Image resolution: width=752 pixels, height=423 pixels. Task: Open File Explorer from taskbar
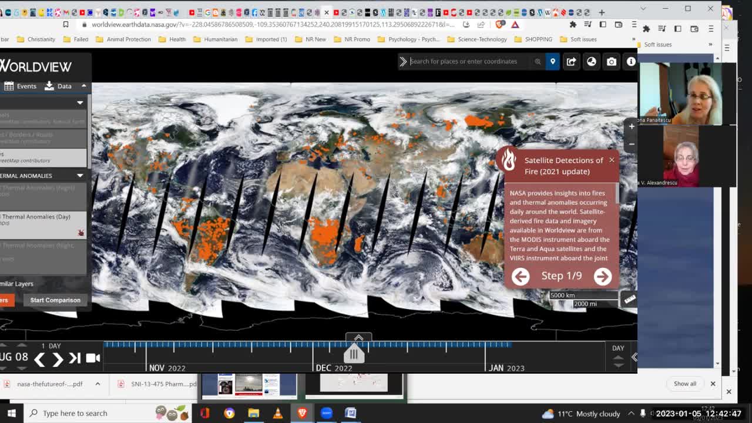253,413
